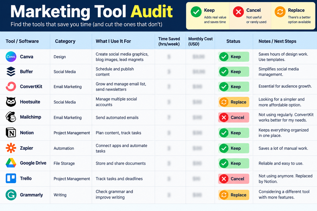Image resolution: width=317 pixels, height=211 pixels.
Task: Click 'Send automated emails' cell
Action: (x=117, y=117)
